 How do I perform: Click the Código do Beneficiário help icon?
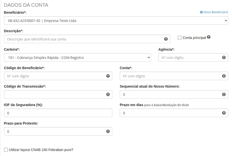[107, 76]
